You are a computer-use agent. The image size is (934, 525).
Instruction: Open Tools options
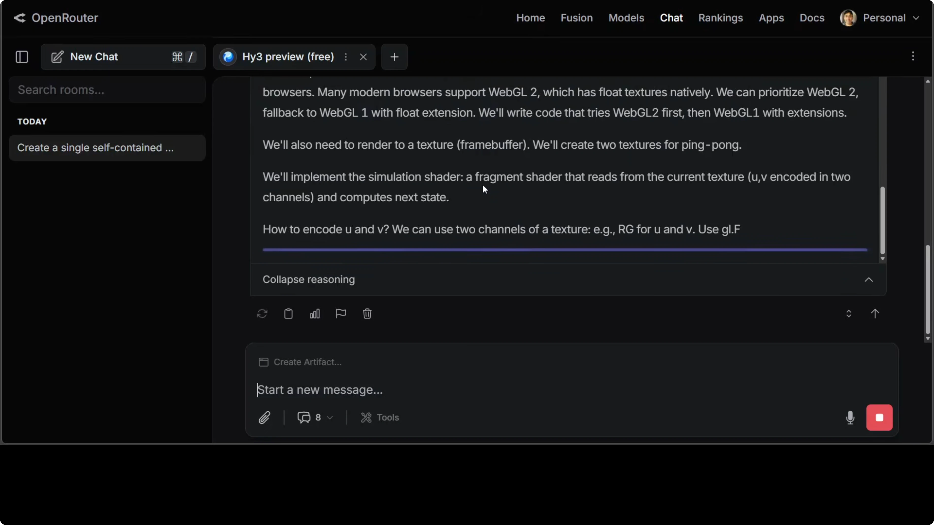[380, 417]
